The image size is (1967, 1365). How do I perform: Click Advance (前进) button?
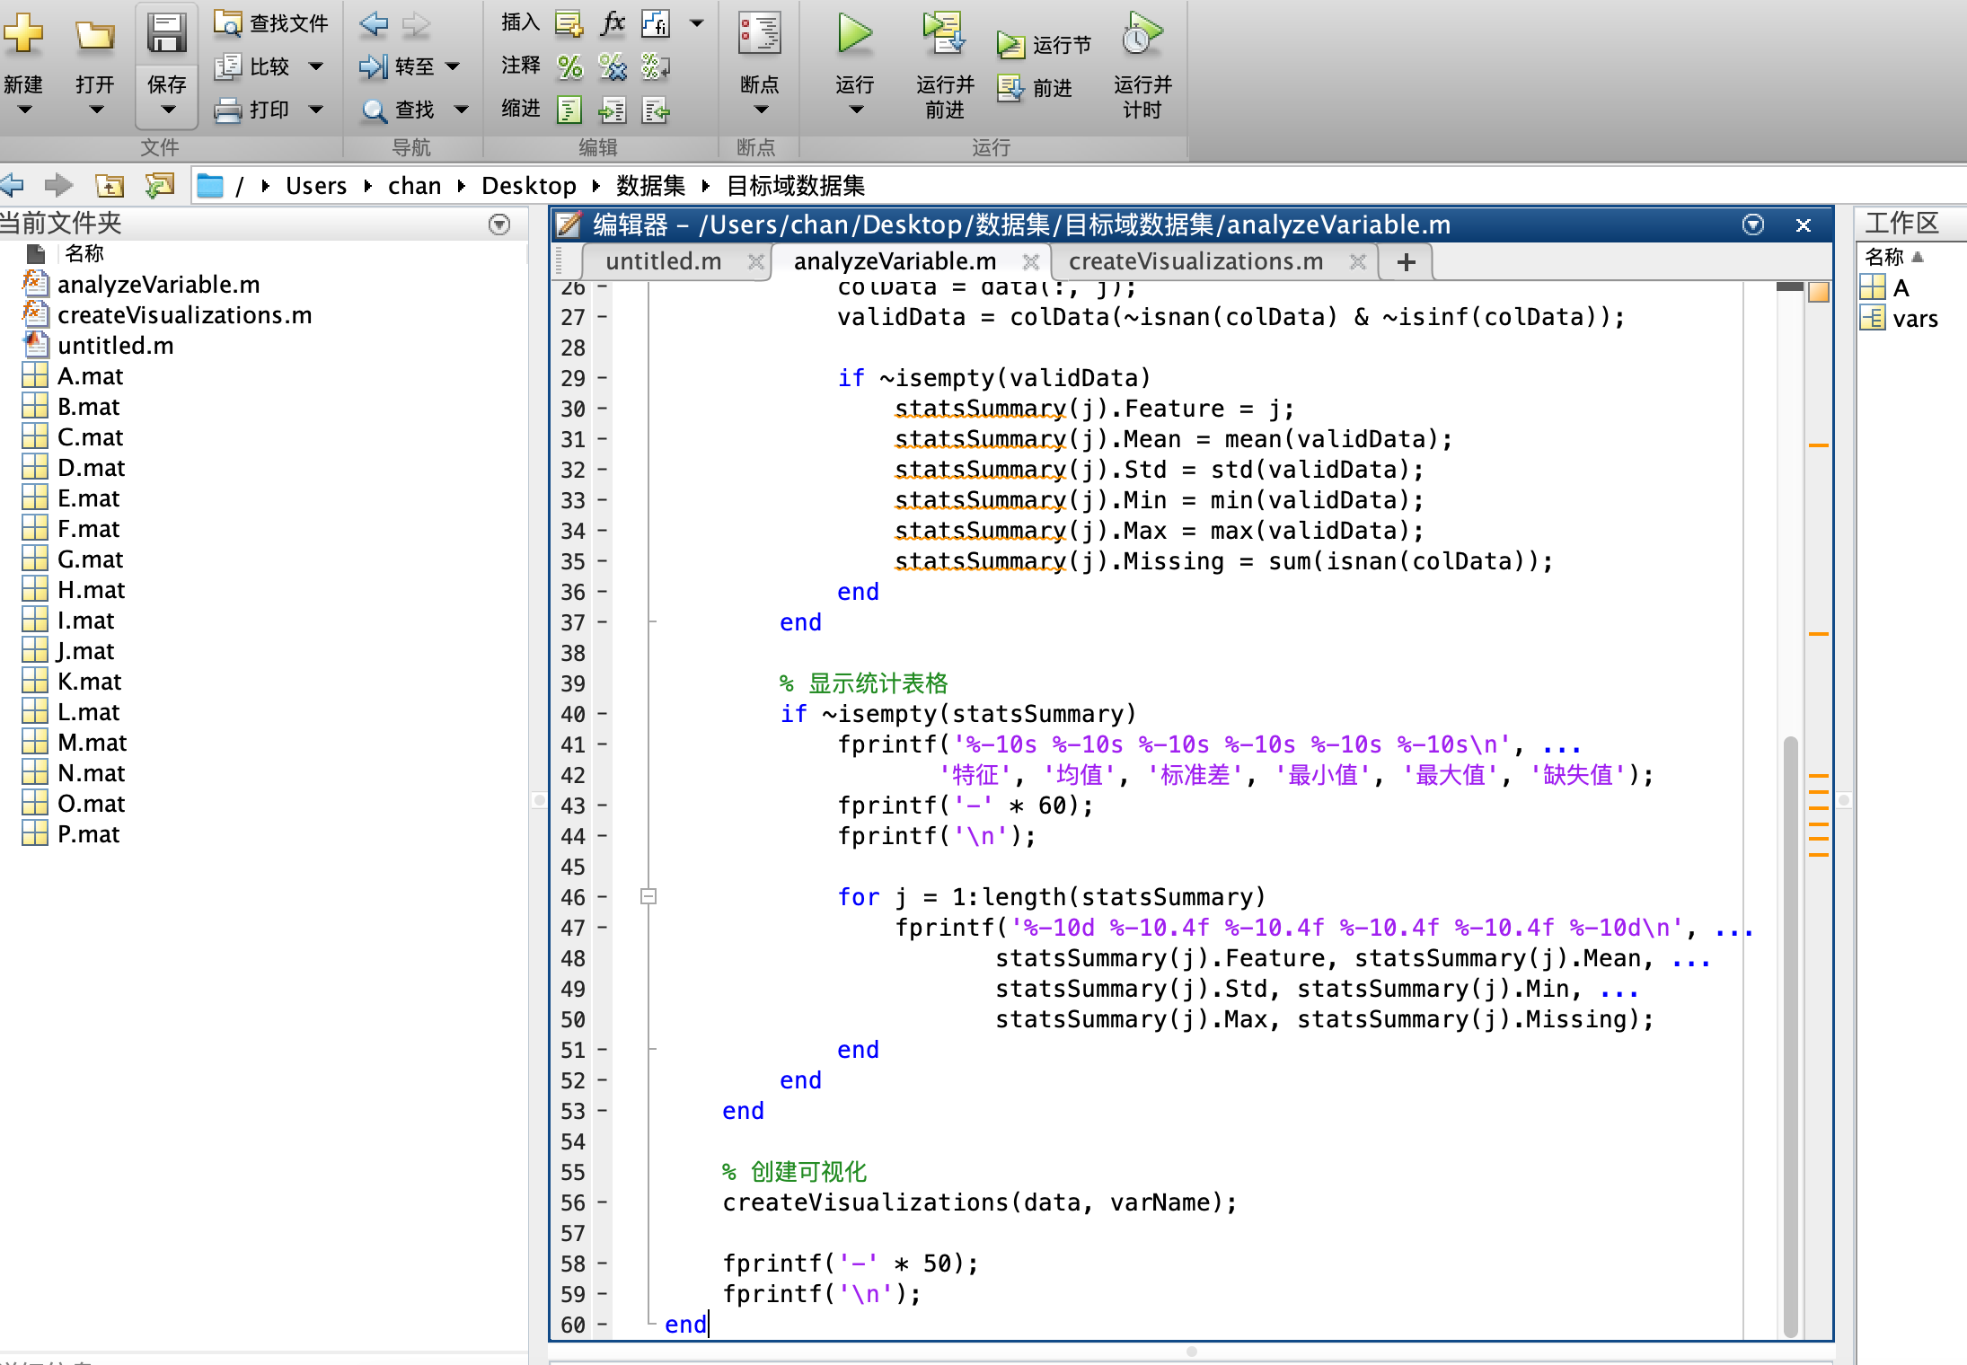pyautogui.click(x=1035, y=88)
